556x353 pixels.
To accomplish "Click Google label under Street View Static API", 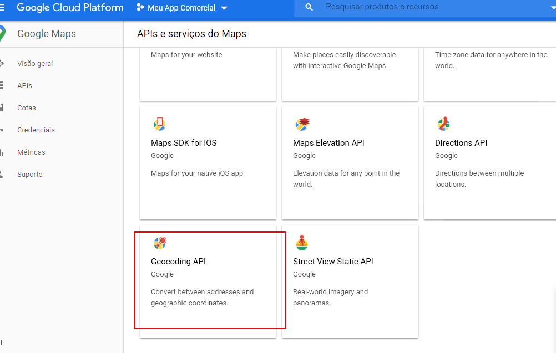I will click(304, 274).
